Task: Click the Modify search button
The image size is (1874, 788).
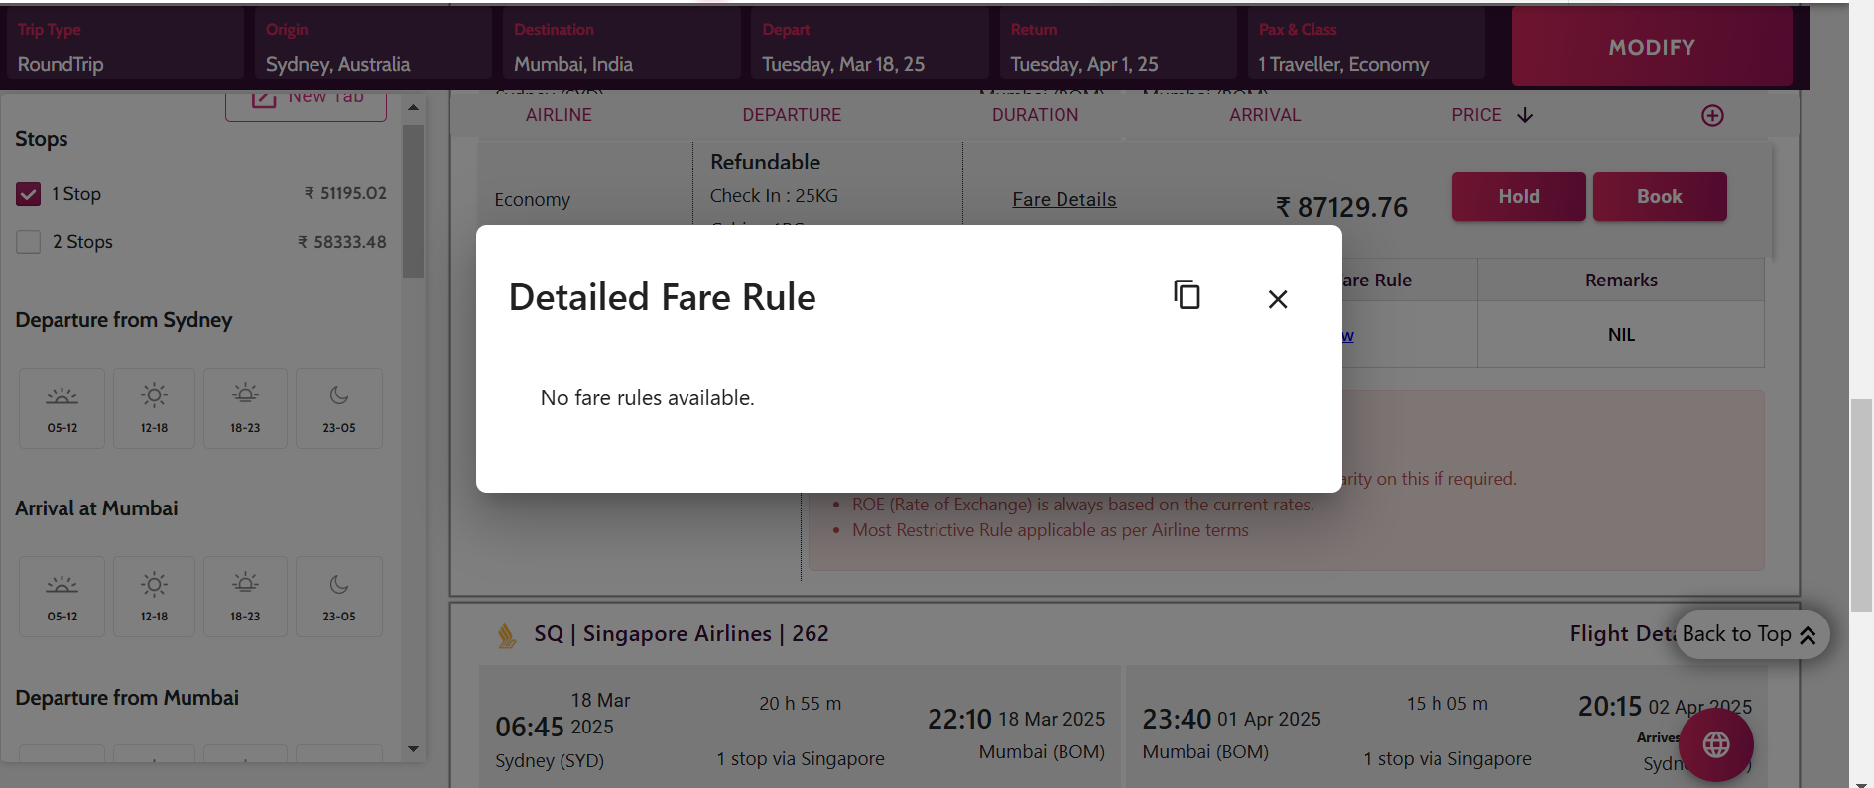Action: [x=1651, y=48]
